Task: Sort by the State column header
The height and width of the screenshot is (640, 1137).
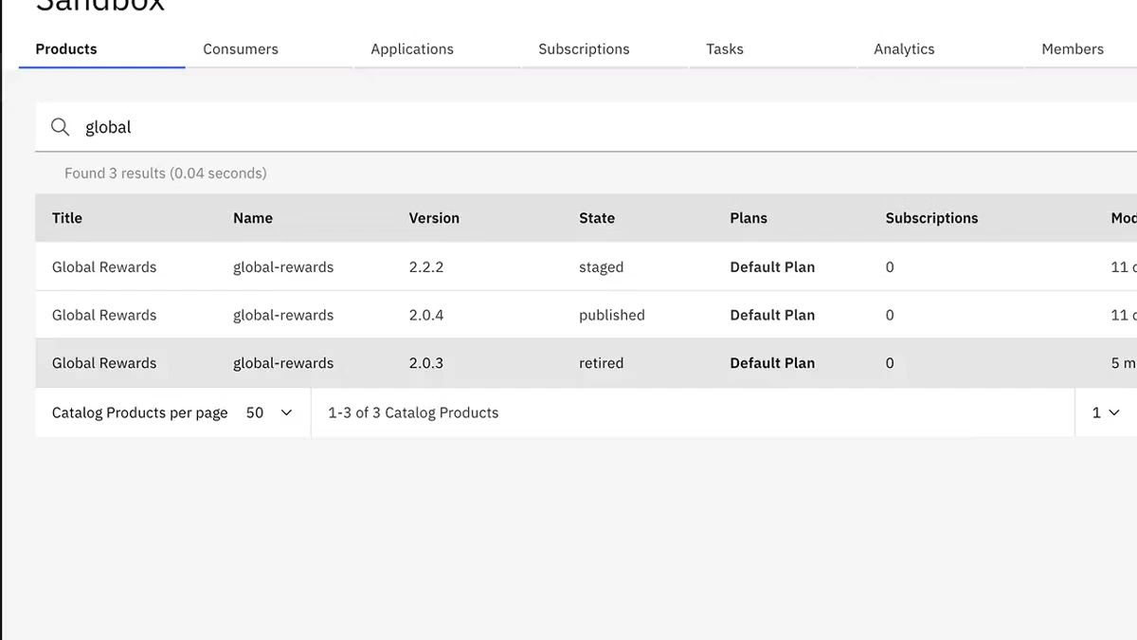Action: 597,218
